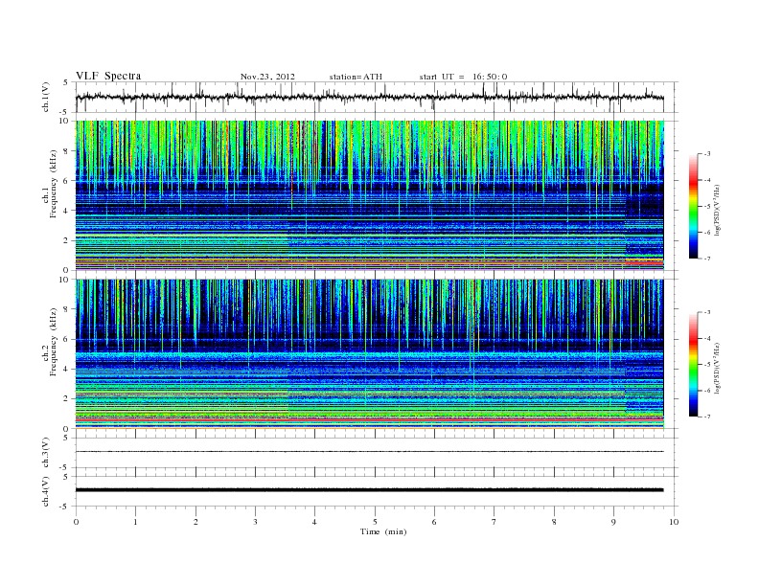The width and height of the screenshot is (759, 586).
Task: Select the date text "Nov.23, 2012"
Action: coord(267,77)
